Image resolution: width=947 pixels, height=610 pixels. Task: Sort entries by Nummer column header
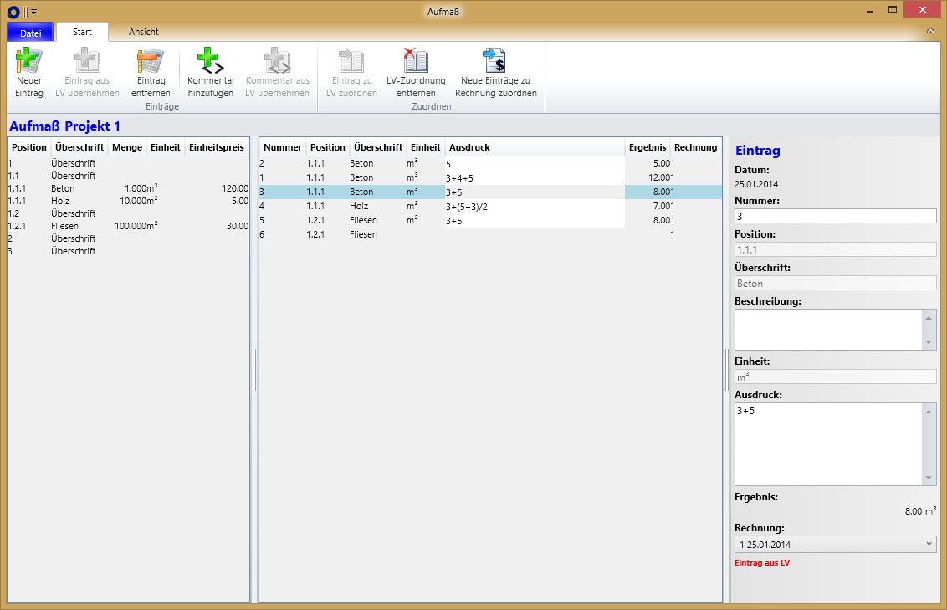coord(282,147)
